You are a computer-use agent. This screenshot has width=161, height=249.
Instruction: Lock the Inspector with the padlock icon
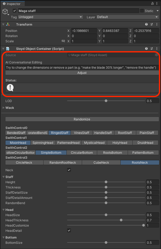[152, 4]
